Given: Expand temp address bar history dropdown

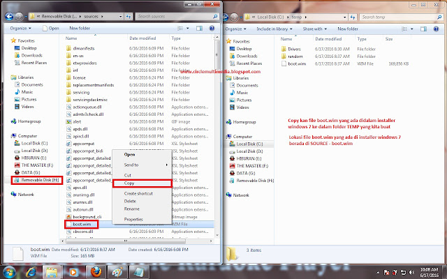Looking at the screenshot, I should (344, 17).
